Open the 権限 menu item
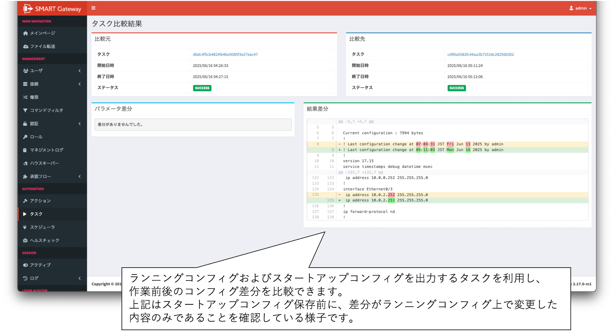Screen dimensions: 613x332 click(x=34, y=97)
